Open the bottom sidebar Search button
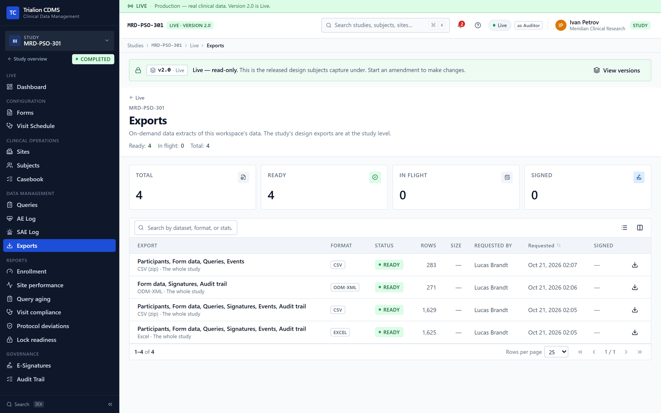The height and width of the screenshot is (413, 661). [x=25, y=404]
